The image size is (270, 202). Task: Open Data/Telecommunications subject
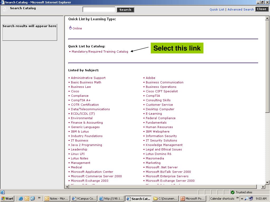(x=90, y=109)
